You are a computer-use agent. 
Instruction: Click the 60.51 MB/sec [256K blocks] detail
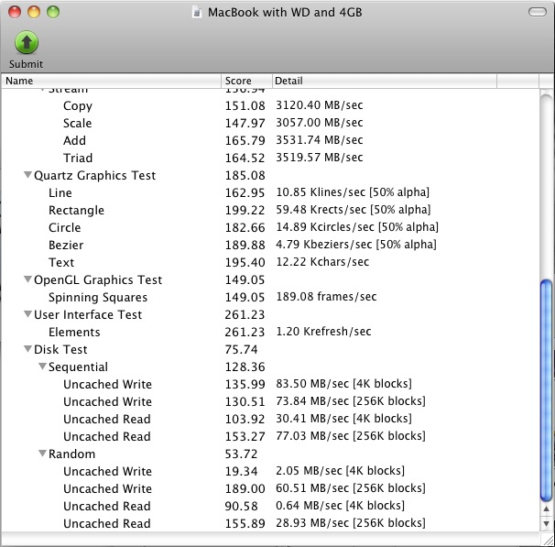pos(351,488)
